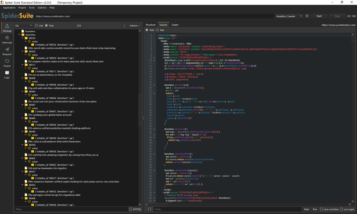The width and height of the screenshot is (357, 214).
Task: Enable case sensitive search checkbox
Action: tap(322, 209)
